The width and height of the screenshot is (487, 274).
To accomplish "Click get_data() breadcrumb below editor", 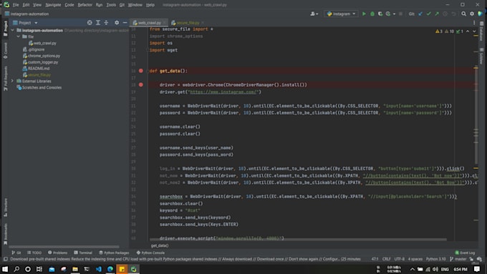I will [x=160, y=245].
